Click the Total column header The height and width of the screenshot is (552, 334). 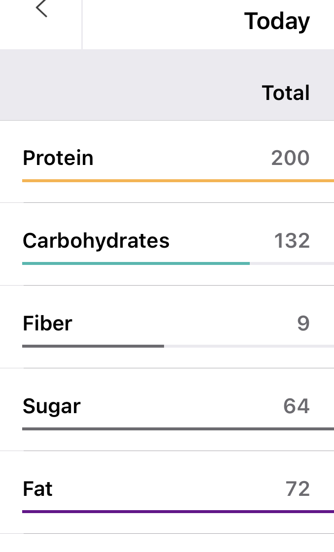tap(286, 93)
